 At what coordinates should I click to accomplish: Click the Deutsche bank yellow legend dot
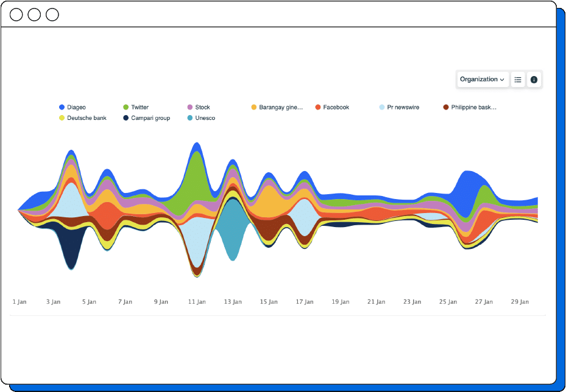click(x=62, y=118)
